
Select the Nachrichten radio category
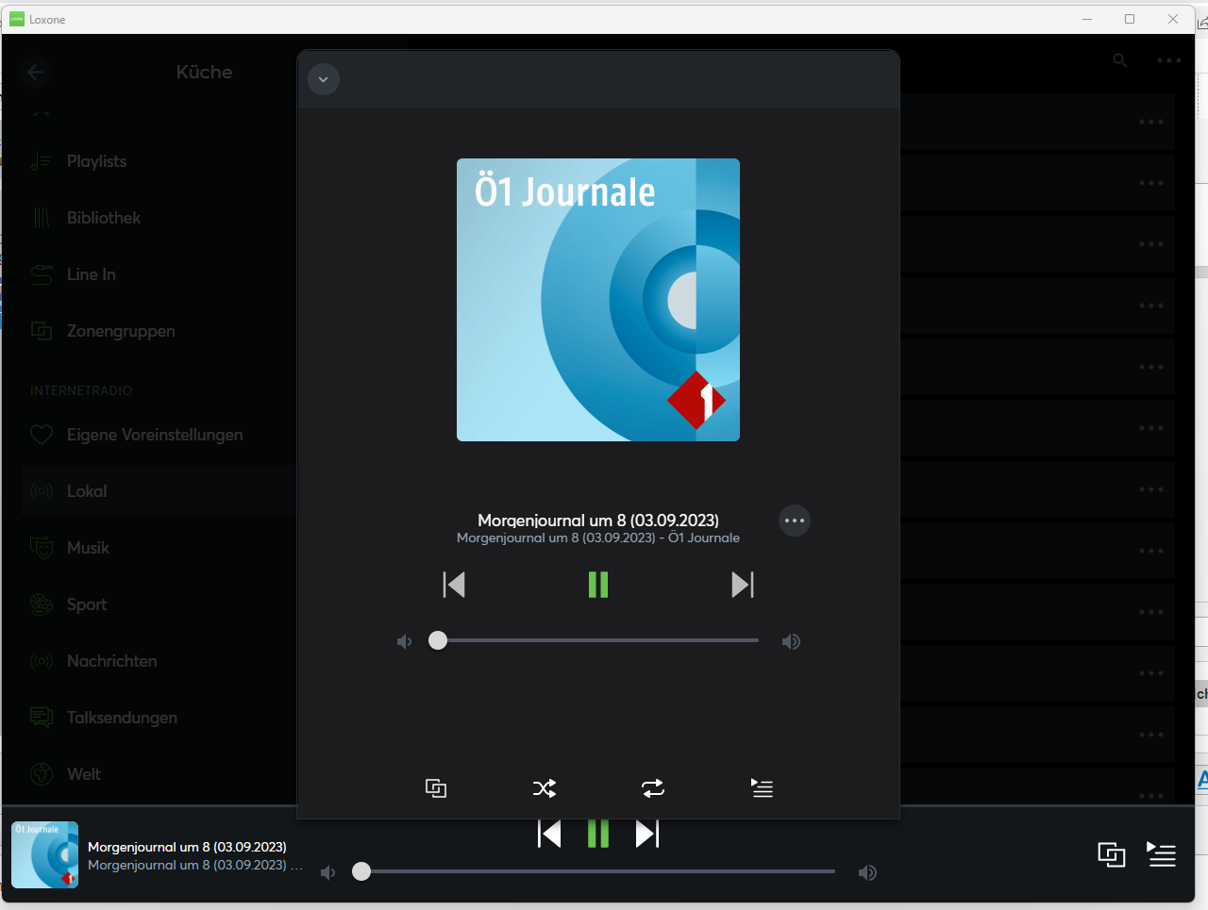pyautogui.click(x=159, y=661)
